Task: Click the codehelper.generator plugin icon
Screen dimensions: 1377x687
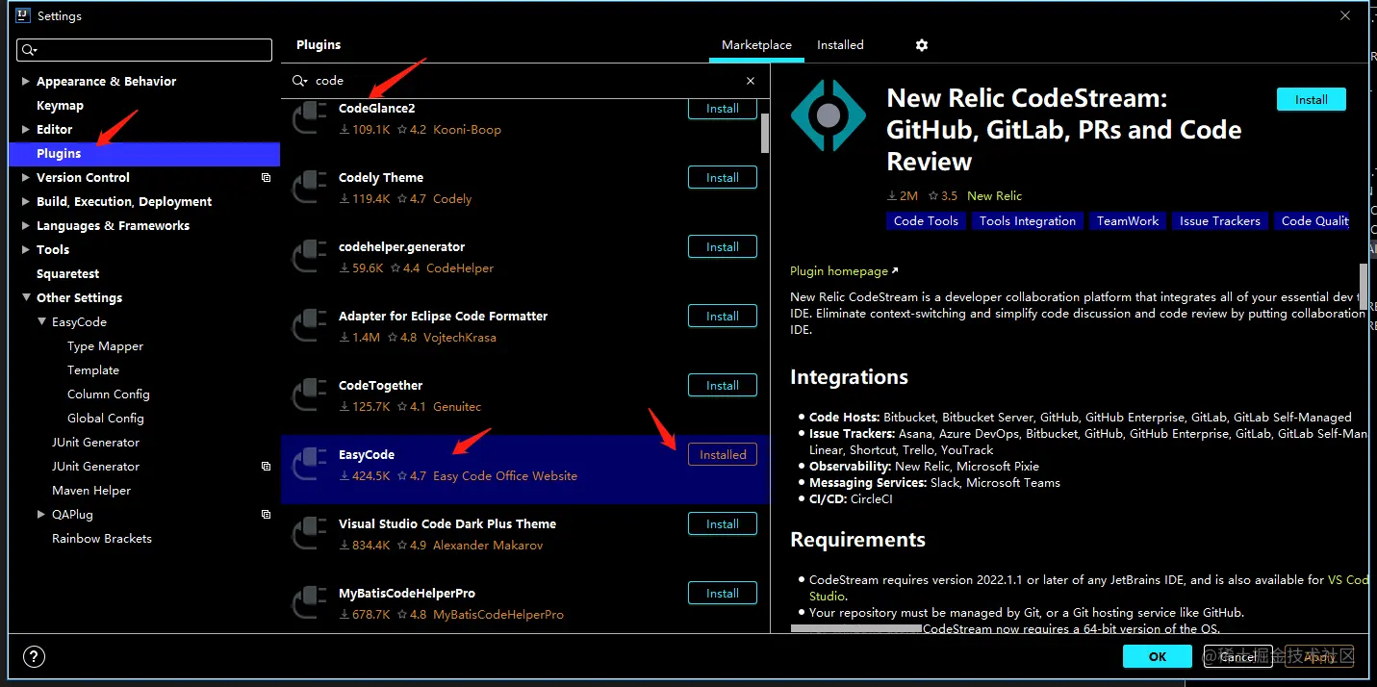Action: [309, 256]
